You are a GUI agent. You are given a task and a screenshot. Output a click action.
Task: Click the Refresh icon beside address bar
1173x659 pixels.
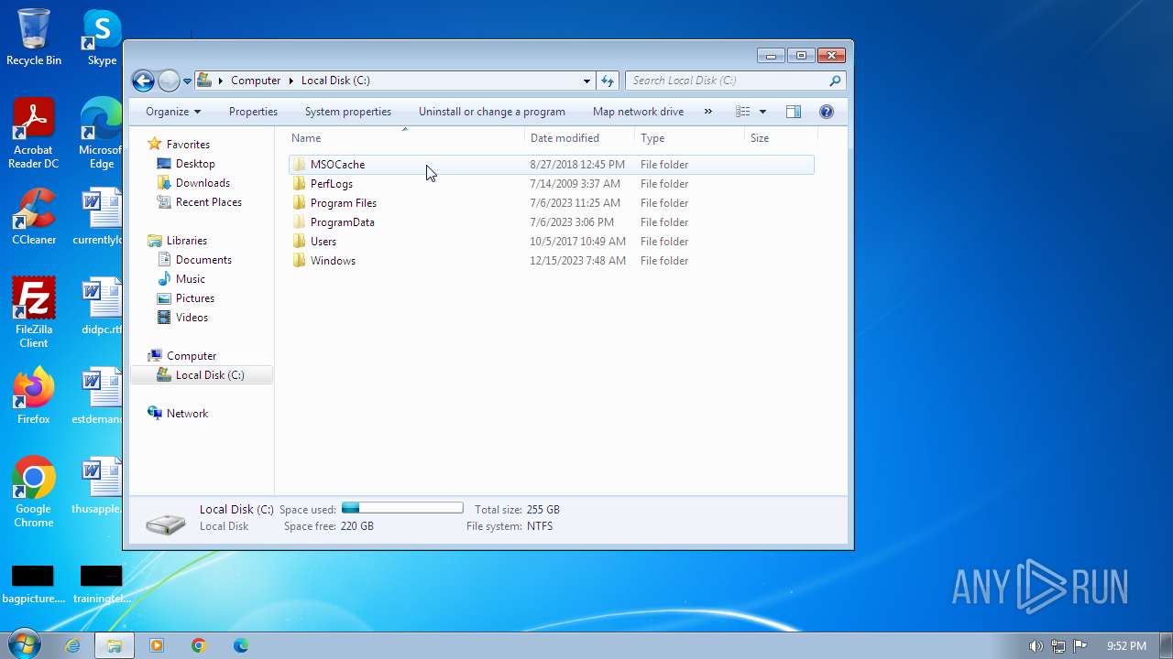click(x=608, y=81)
